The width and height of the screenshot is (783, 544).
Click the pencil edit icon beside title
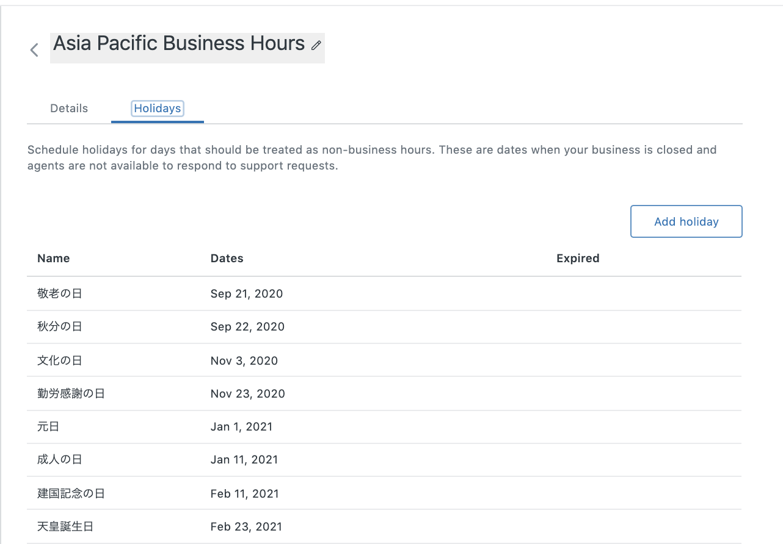pyautogui.click(x=316, y=45)
